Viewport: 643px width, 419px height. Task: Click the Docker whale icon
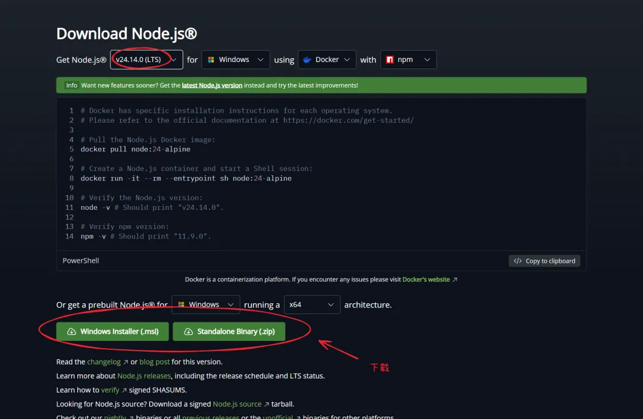[307, 60]
